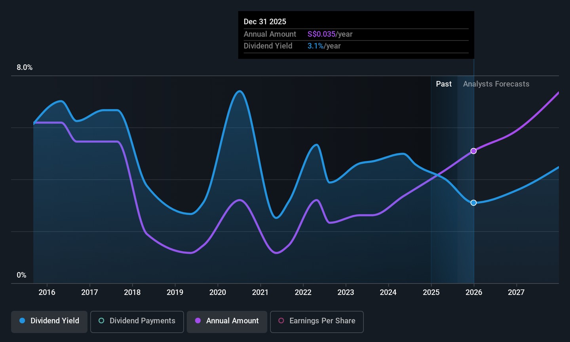Click the S$0.035 annual amount tooltip value
Screen dimensions: 570x342
tap(321, 34)
